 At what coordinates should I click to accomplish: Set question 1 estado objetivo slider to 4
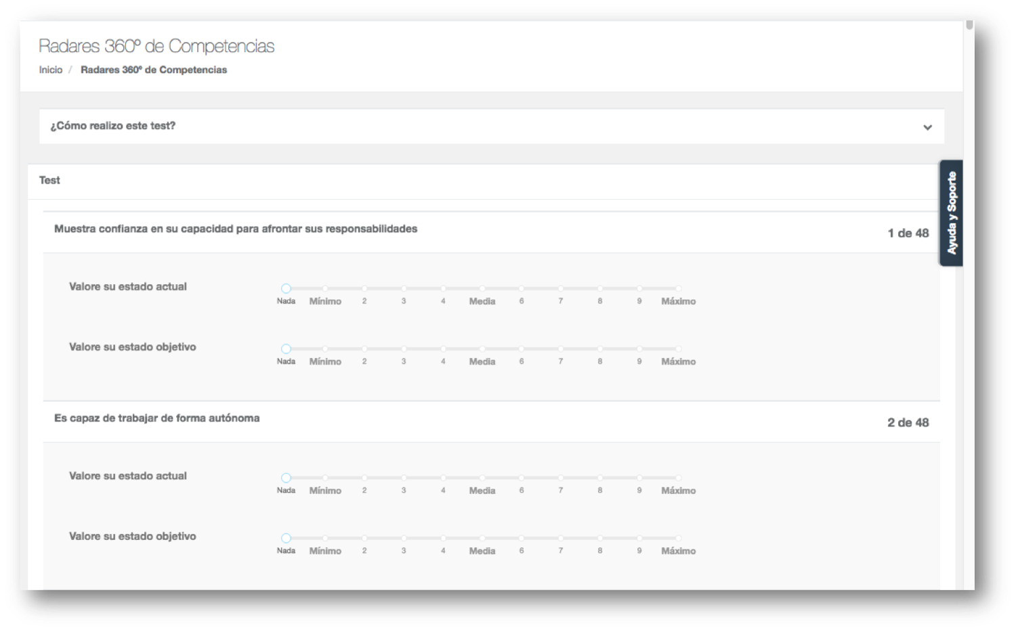click(443, 348)
